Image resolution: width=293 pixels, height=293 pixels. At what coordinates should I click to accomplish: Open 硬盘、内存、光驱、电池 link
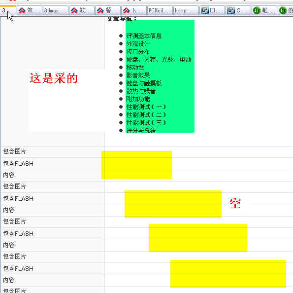pos(159,60)
